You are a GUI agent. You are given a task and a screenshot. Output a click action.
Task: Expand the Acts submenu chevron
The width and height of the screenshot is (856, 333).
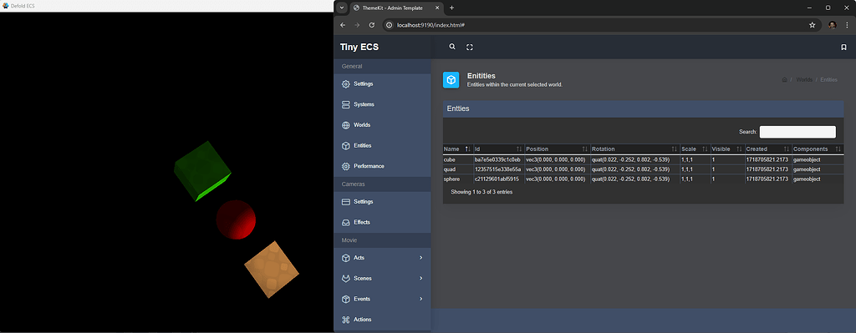(421, 257)
